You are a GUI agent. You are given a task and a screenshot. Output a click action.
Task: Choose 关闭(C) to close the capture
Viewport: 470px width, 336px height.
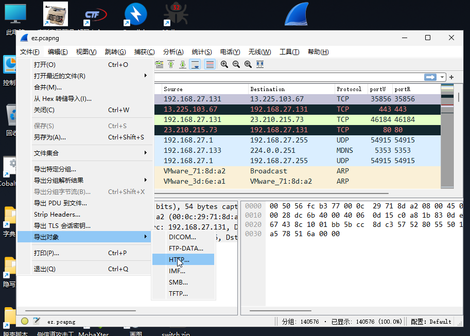click(84, 110)
